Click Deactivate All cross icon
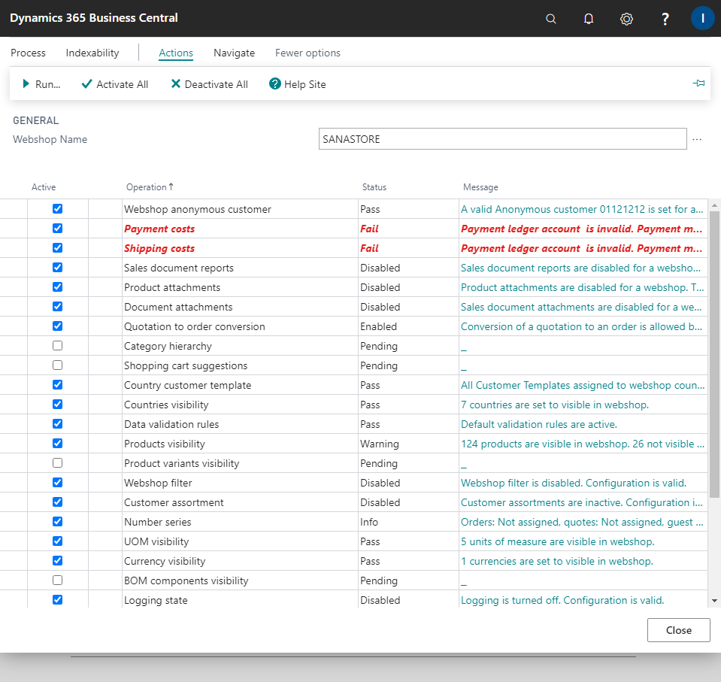Image resolution: width=721 pixels, height=682 pixels. (175, 83)
